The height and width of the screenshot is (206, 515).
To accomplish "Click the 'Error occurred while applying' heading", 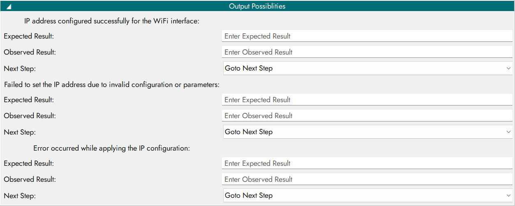I will (111, 148).
